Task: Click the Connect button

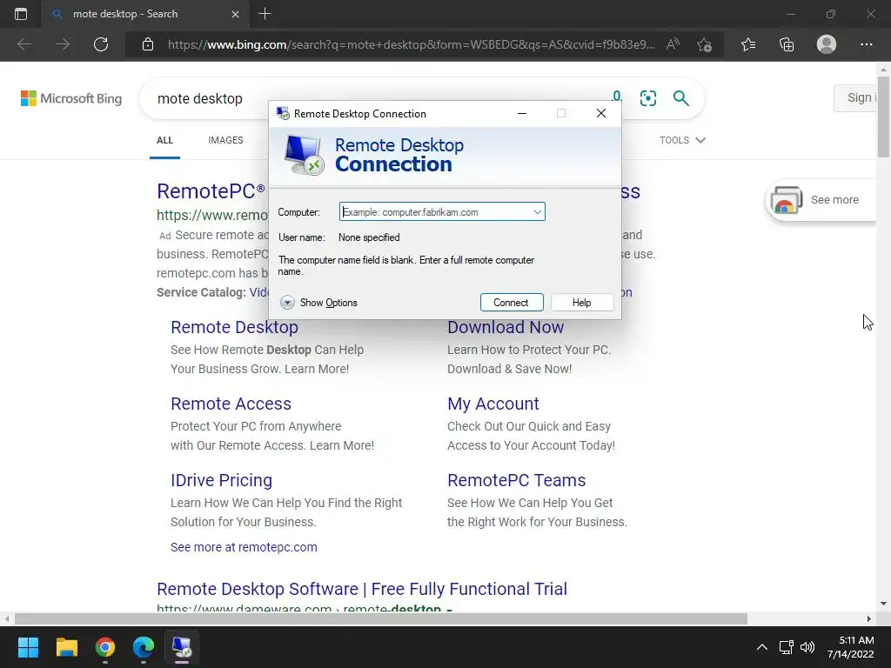Action: tap(512, 302)
